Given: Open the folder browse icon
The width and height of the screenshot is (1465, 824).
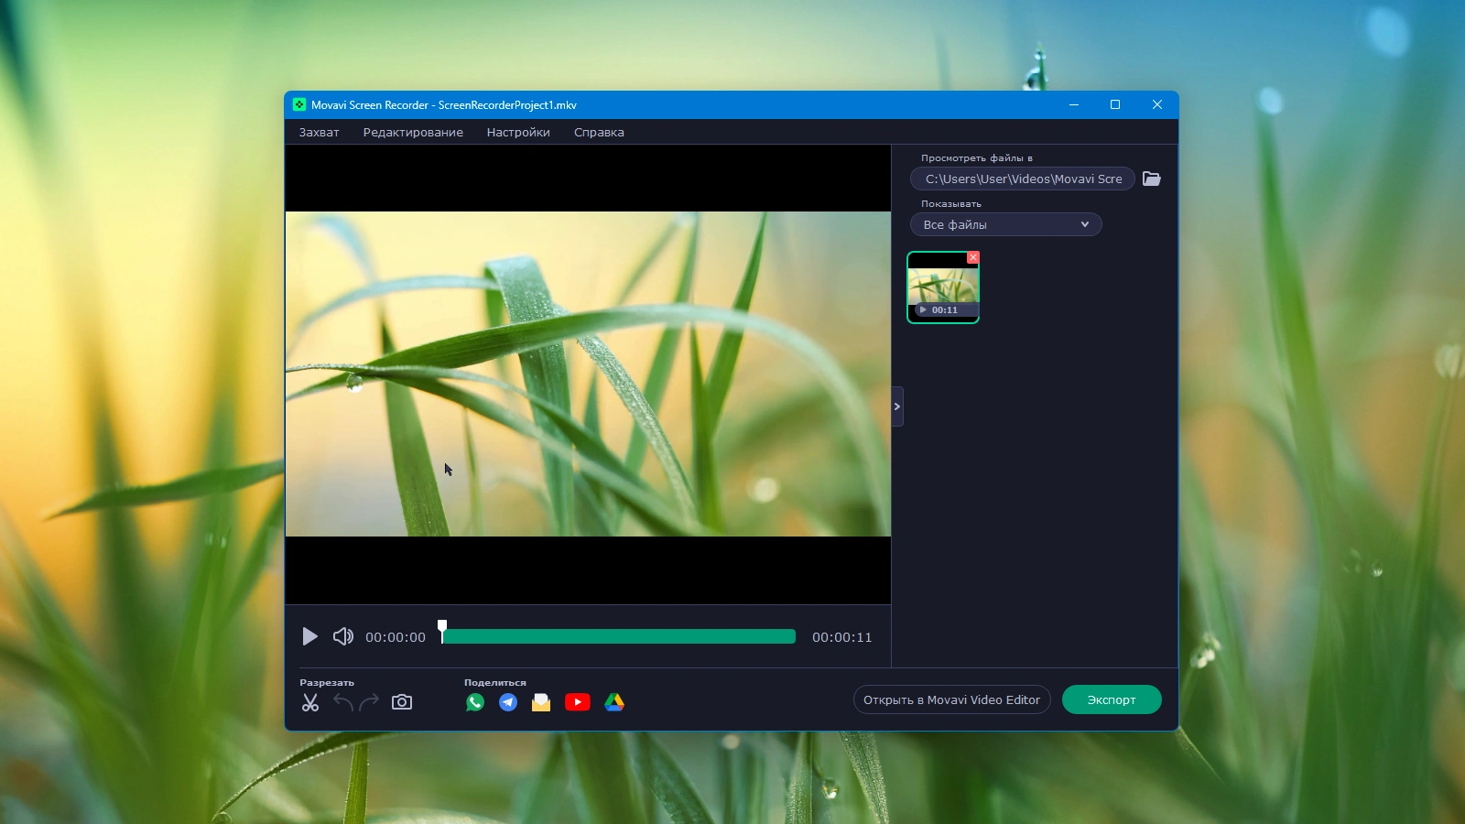Looking at the screenshot, I should tap(1152, 179).
